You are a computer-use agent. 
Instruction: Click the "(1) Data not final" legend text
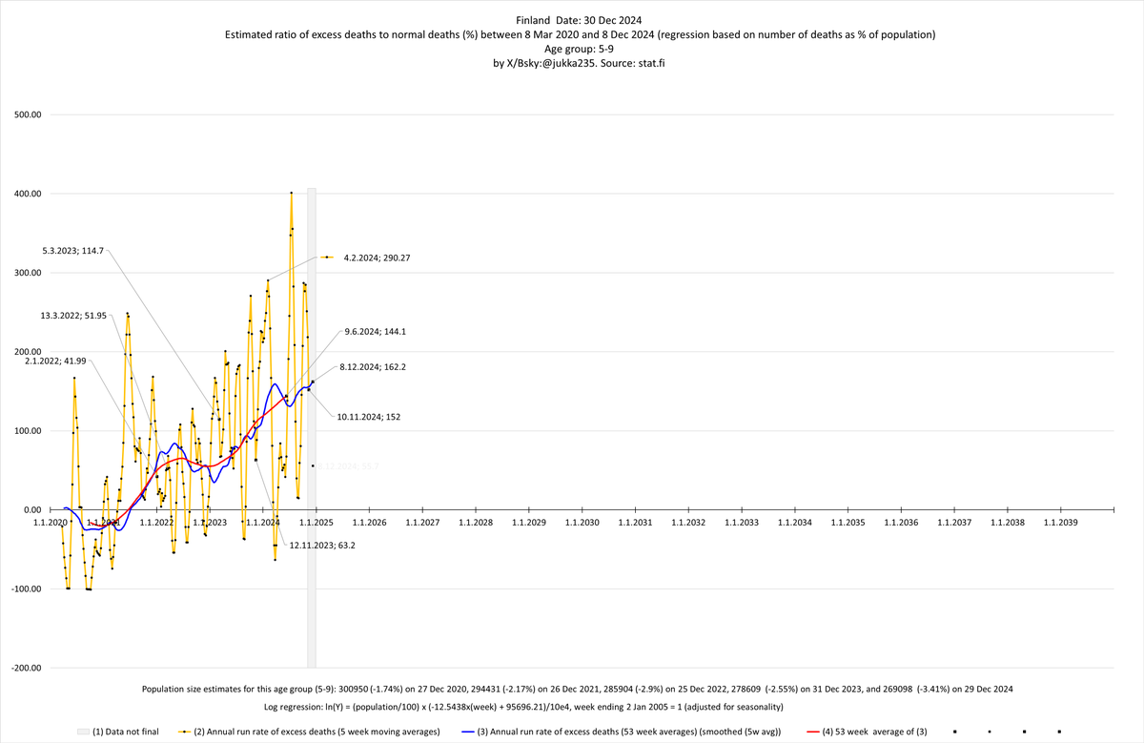pyautogui.click(x=129, y=732)
